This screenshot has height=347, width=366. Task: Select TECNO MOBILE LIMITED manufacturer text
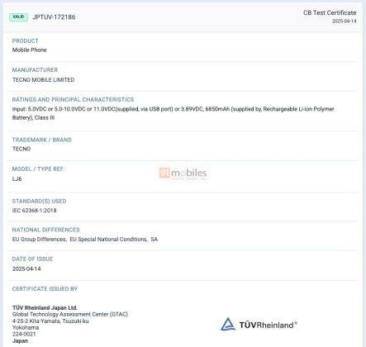[43, 80]
